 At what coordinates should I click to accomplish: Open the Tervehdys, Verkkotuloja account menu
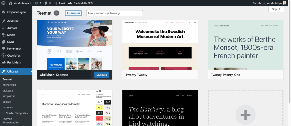pyautogui.click(x=269, y=3)
